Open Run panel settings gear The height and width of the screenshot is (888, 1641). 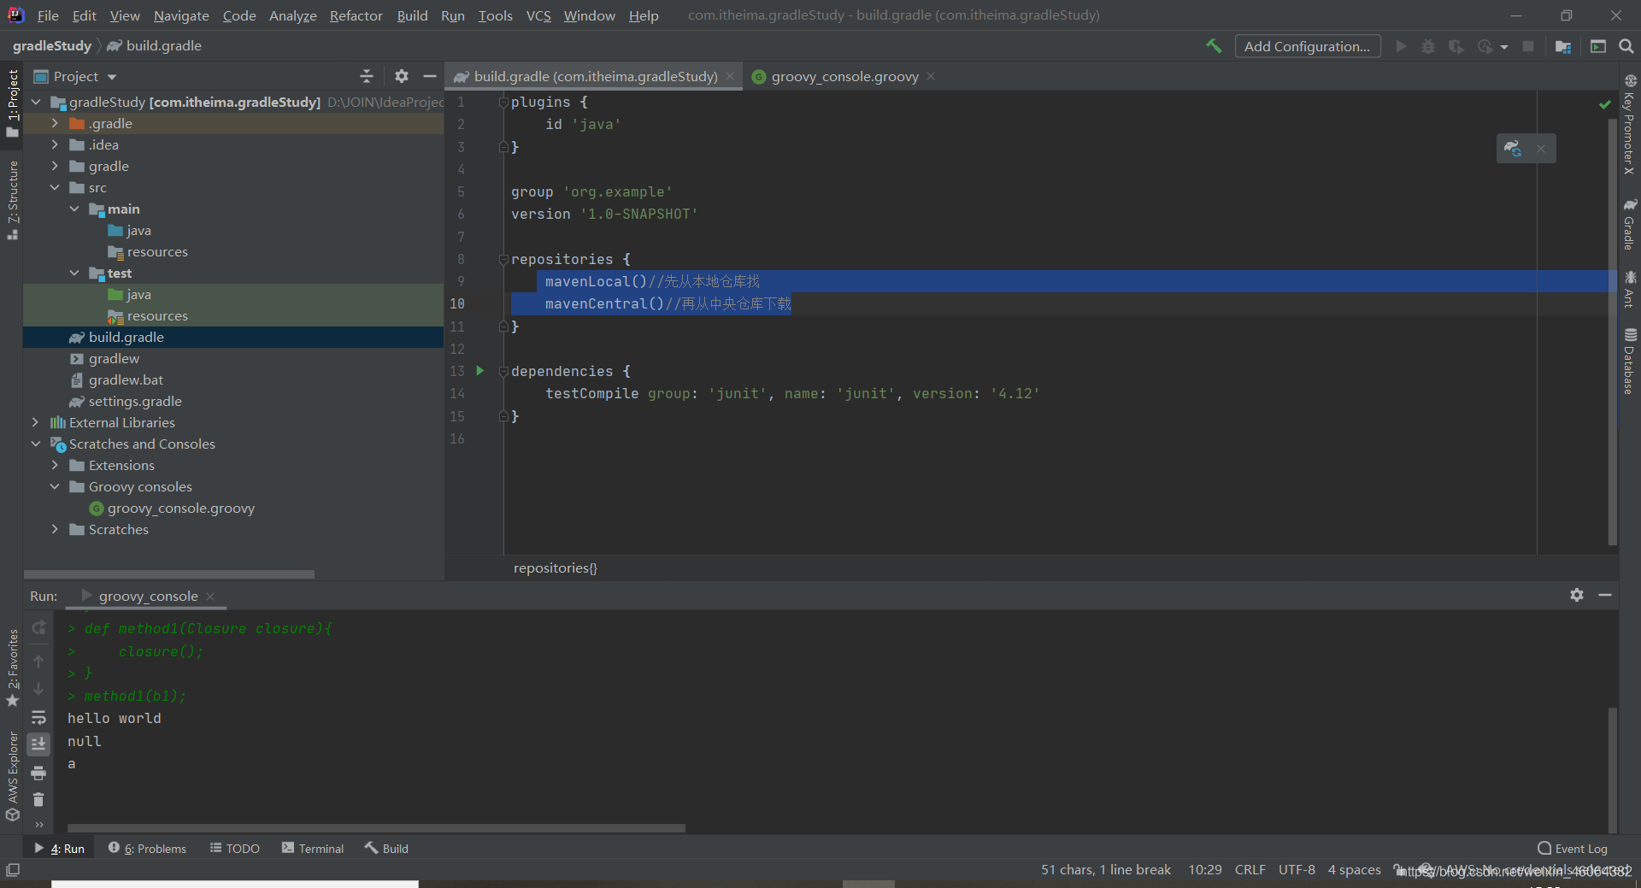click(x=1577, y=595)
